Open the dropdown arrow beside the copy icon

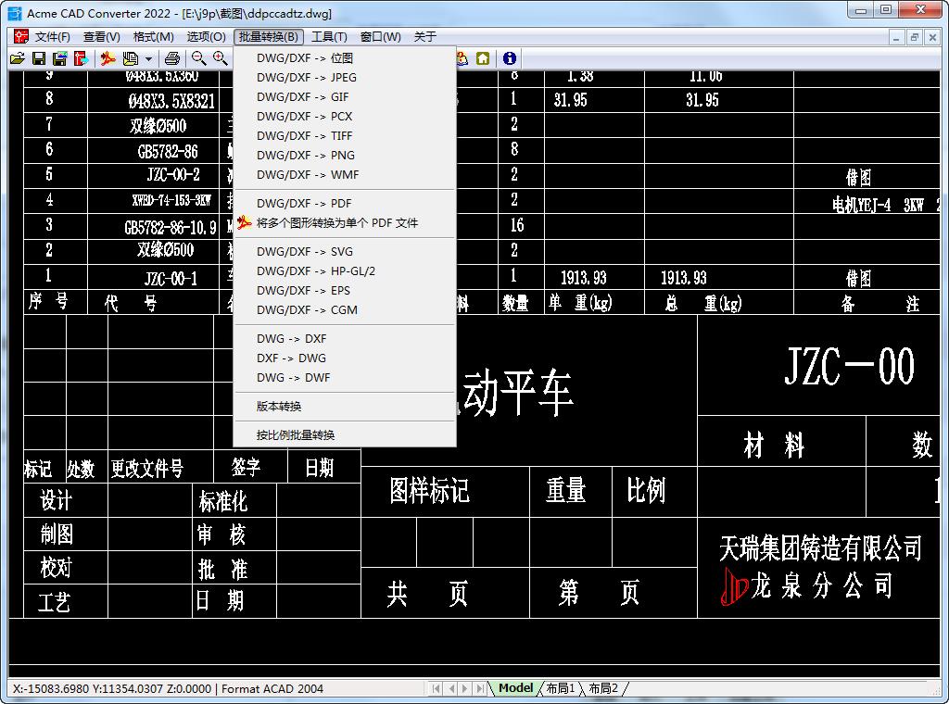pyautogui.click(x=148, y=58)
